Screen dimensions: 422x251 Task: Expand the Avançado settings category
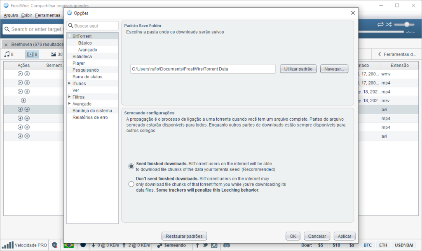tap(69, 103)
